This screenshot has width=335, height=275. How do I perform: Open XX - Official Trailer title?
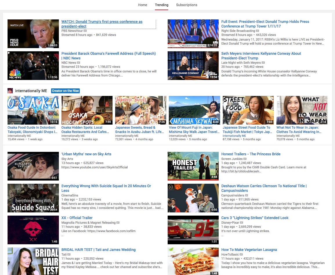point(77,218)
